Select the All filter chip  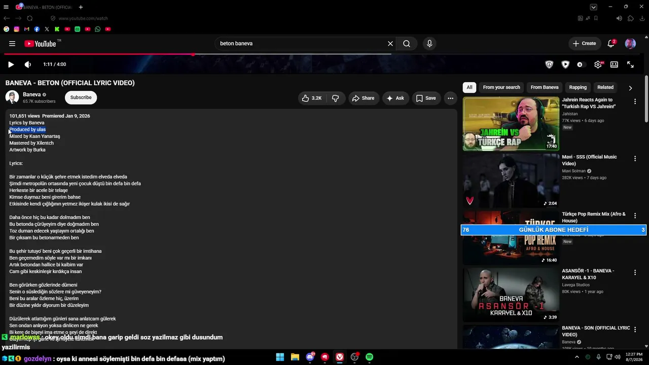coord(470,87)
